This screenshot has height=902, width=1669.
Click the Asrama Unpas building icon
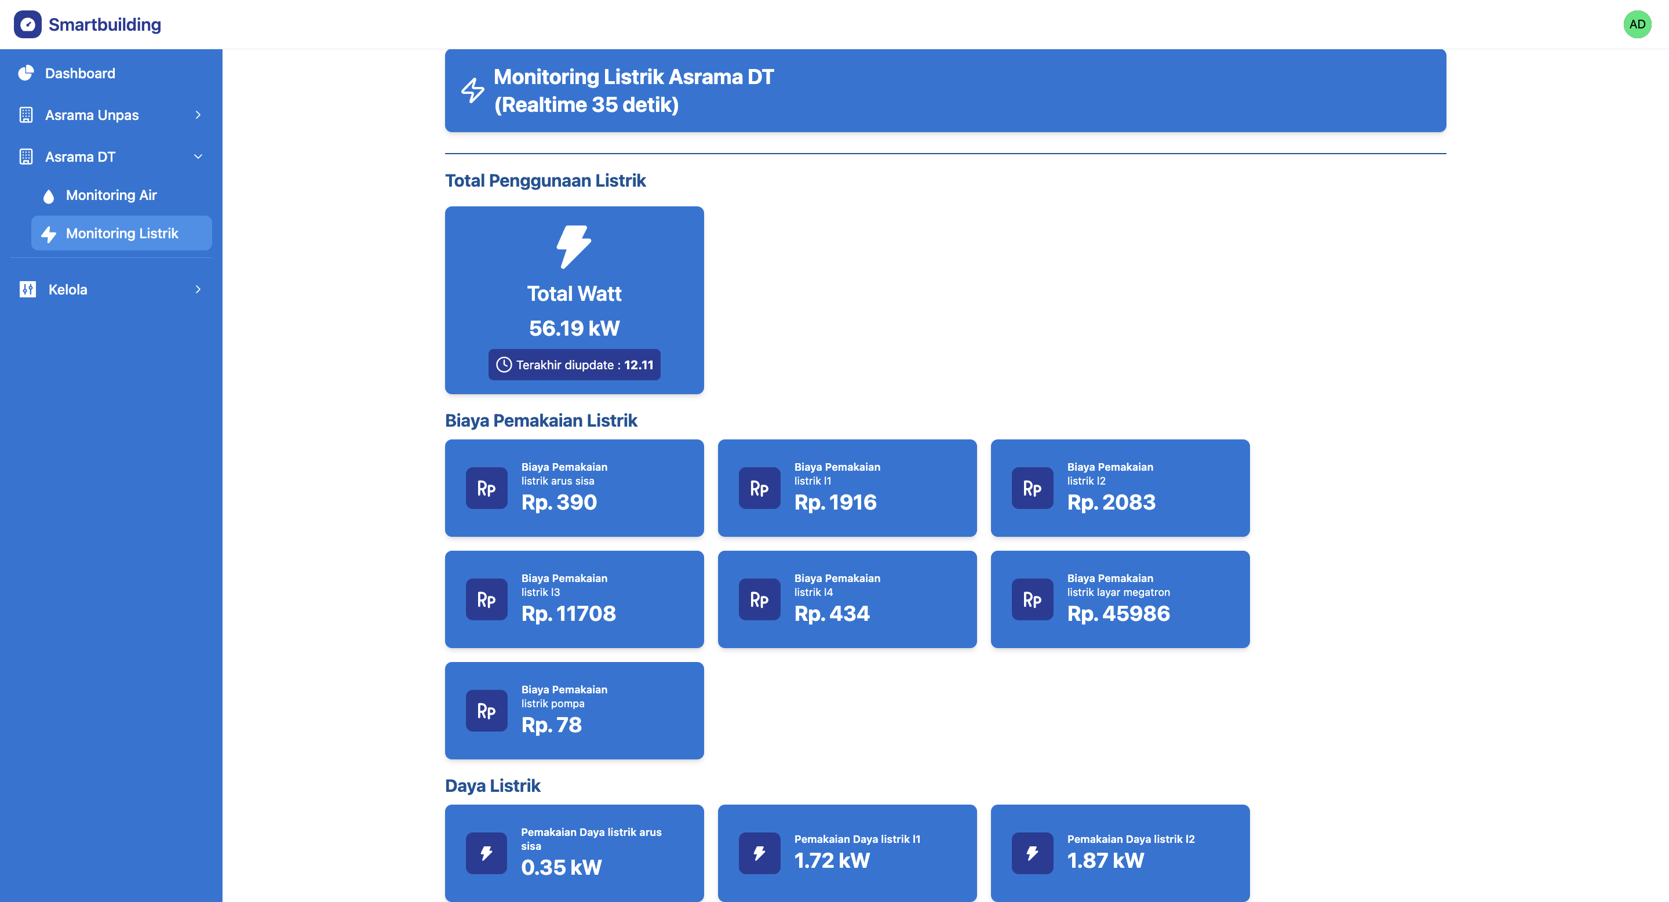pyautogui.click(x=26, y=115)
